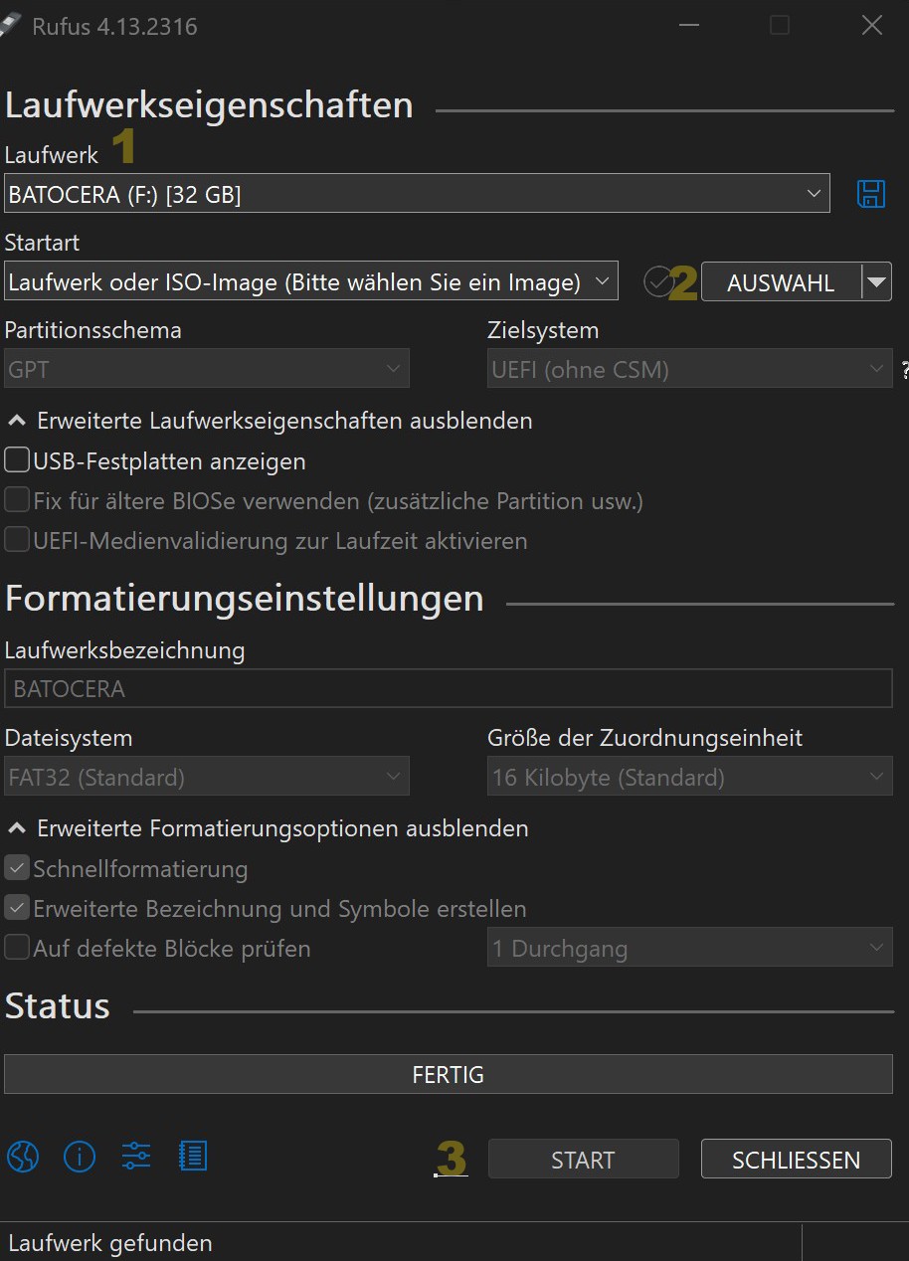Click the START button
909x1261 pixels.
pyautogui.click(x=583, y=1160)
